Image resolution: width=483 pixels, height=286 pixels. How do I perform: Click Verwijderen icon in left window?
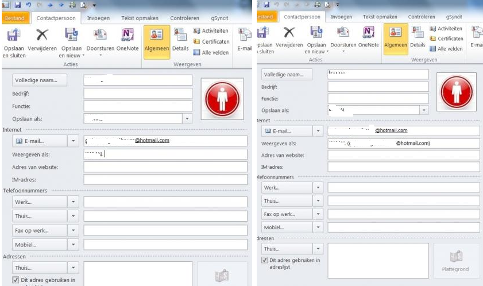point(42,35)
